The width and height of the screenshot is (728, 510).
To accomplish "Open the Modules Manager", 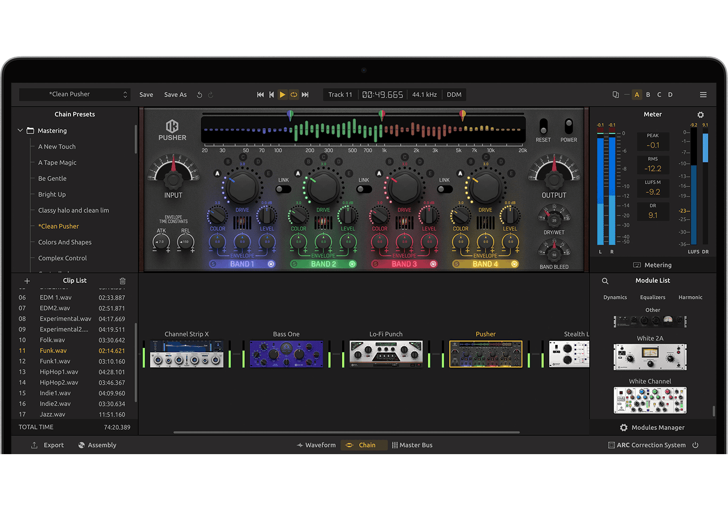I will [x=652, y=427].
